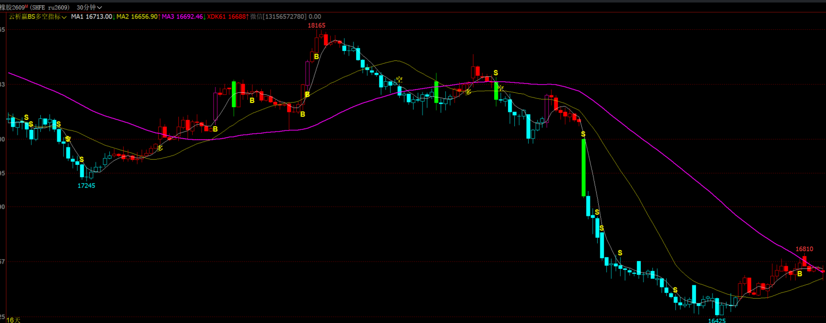826x323 pixels.
Task: Open the 30分钟 timeframe dropdown
Action: (x=89, y=7)
